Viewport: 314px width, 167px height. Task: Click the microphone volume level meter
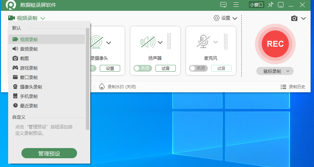tap(226, 42)
